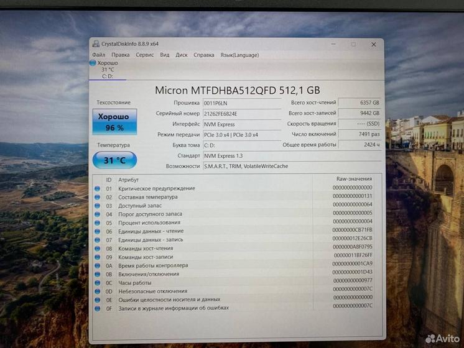Click the Хорошо disk status label at top
The height and width of the screenshot is (348, 464).
[x=108, y=63]
